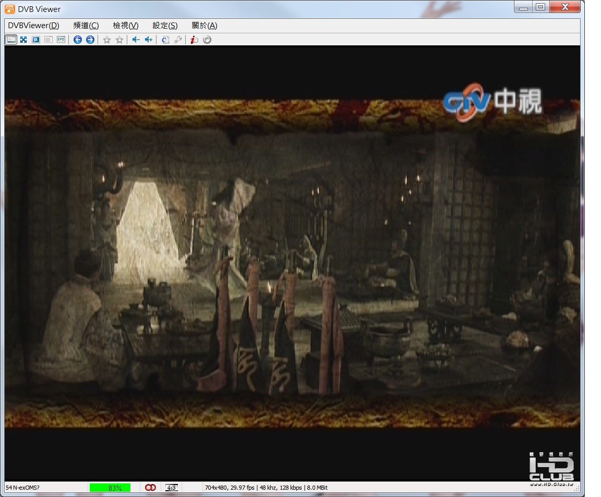This screenshot has width=601, height=497.
Task: Expand the 檢視(V) view menu
Action: pos(126,26)
